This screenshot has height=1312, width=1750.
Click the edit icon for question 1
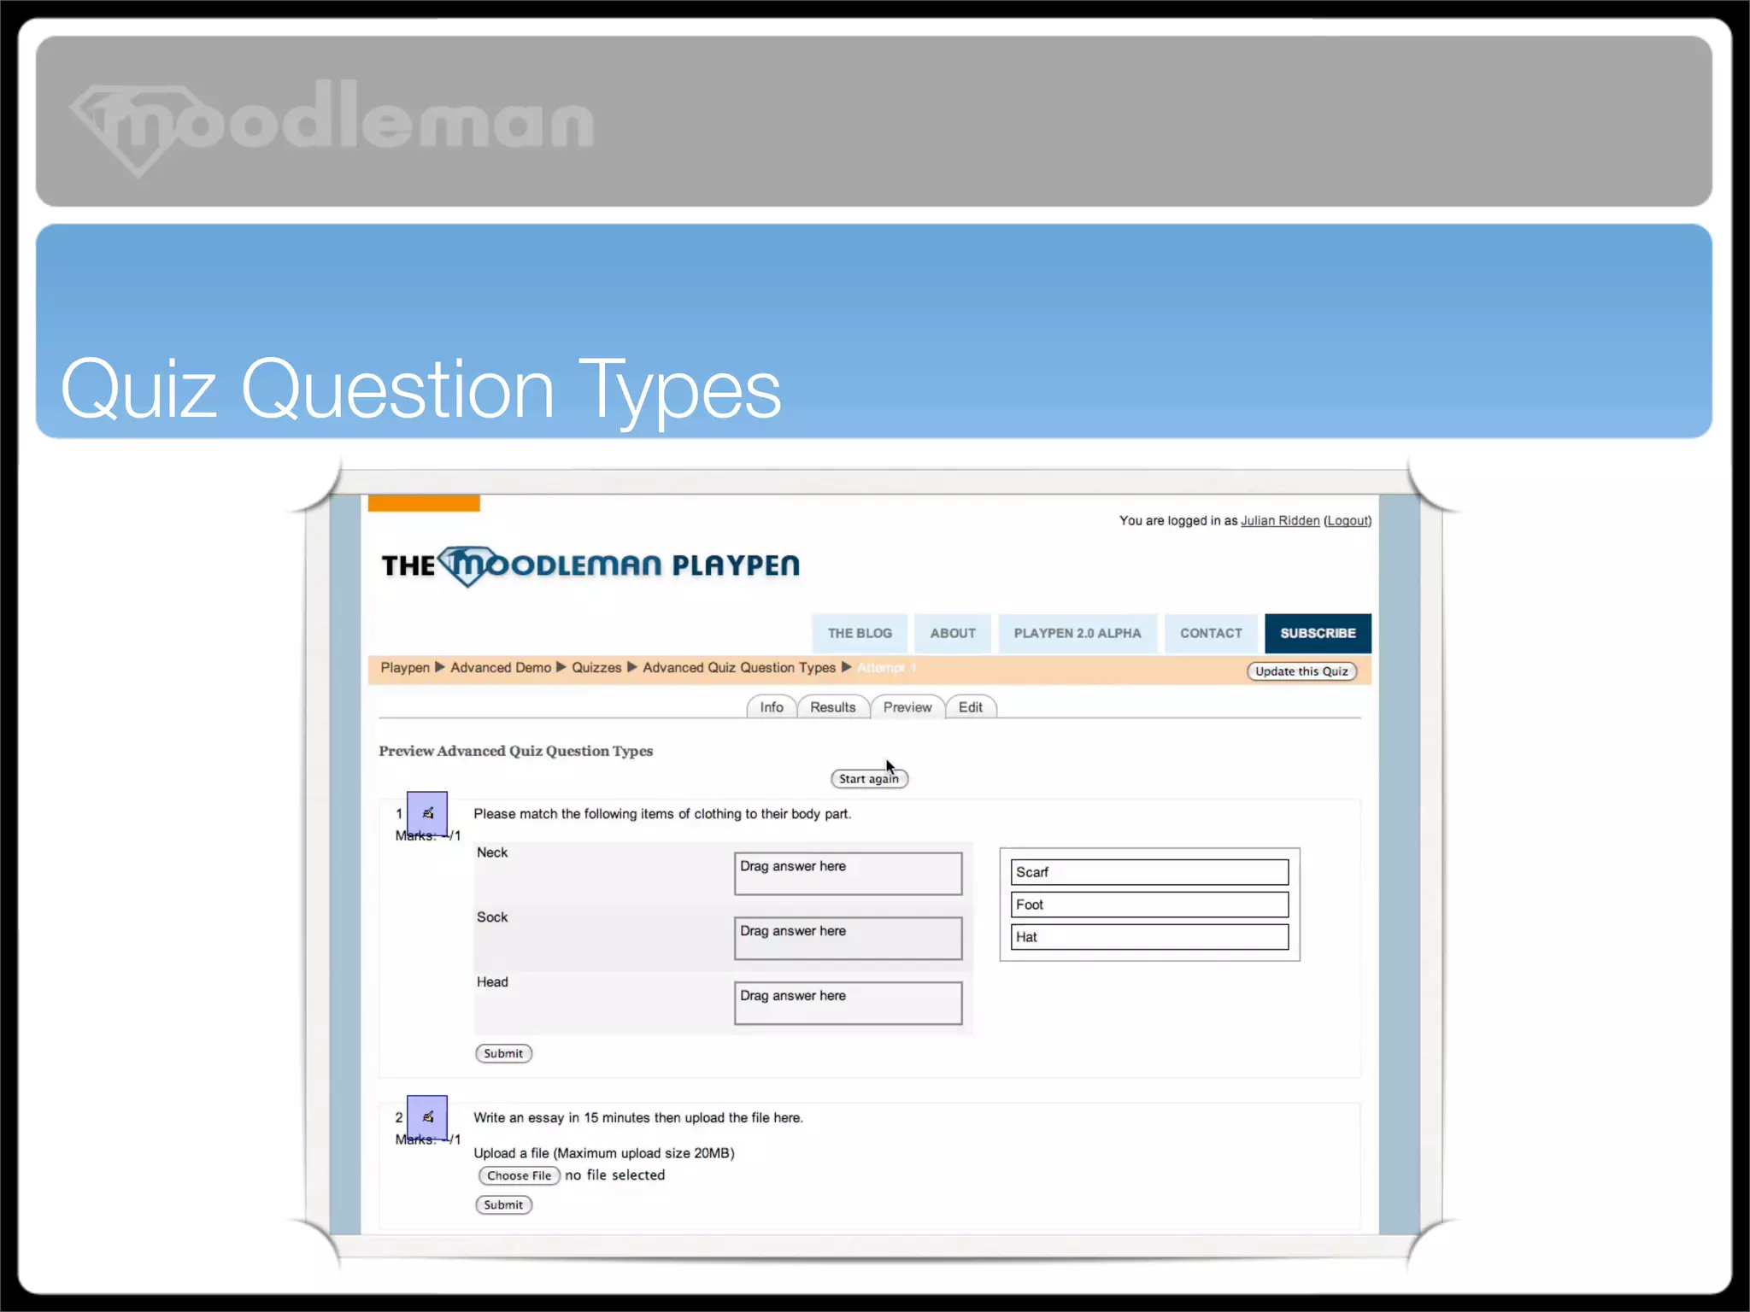427,814
